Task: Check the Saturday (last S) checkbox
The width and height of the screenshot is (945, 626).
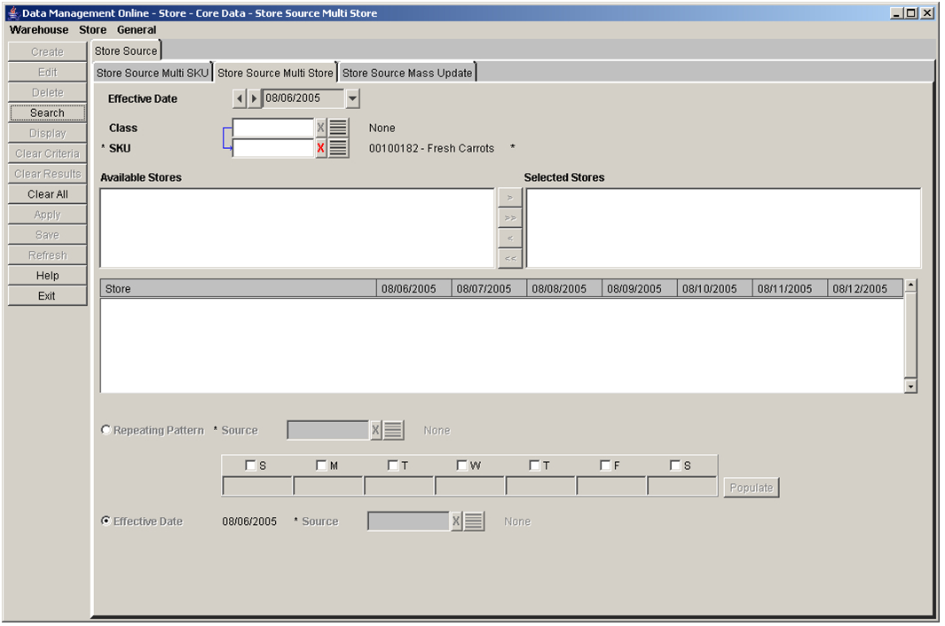Action: [x=675, y=466]
